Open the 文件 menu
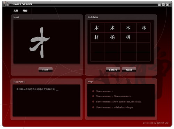This screenshot has width=174, height=129. (x=16, y=11)
